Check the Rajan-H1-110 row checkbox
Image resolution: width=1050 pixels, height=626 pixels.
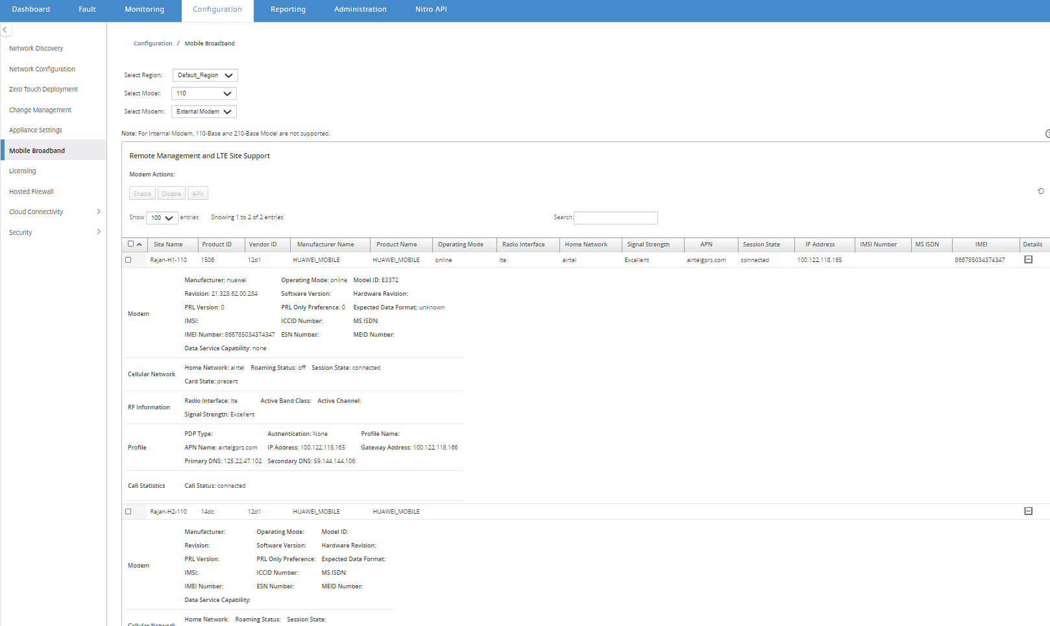point(128,260)
